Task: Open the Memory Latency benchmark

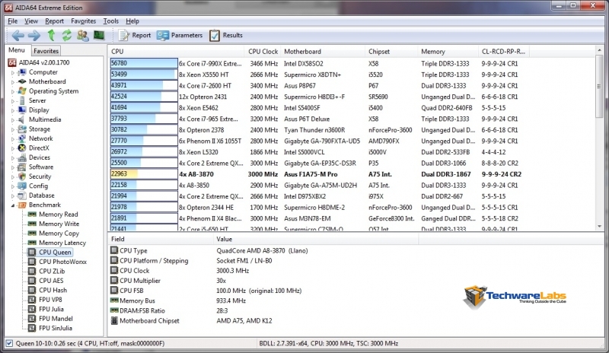Action: pyautogui.click(x=62, y=243)
